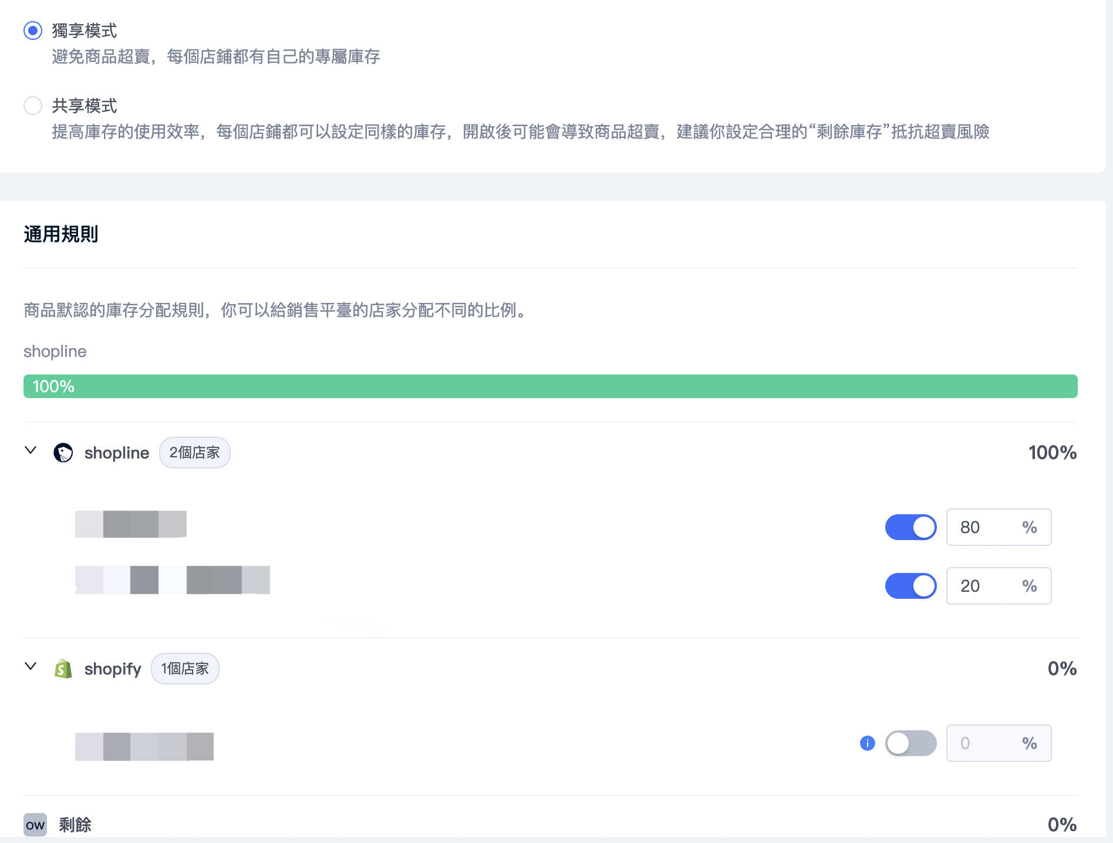This screenshot has width=1113, height=843.
Task: Click the blue info icon beside shopify toggle
Action: (867, 743)
